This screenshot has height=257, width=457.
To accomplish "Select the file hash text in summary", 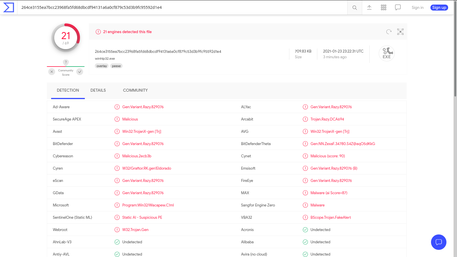I will (158, 51).
